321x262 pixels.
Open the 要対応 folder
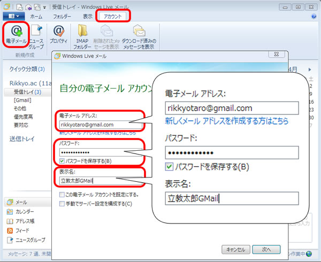click(x=21, y=125)
